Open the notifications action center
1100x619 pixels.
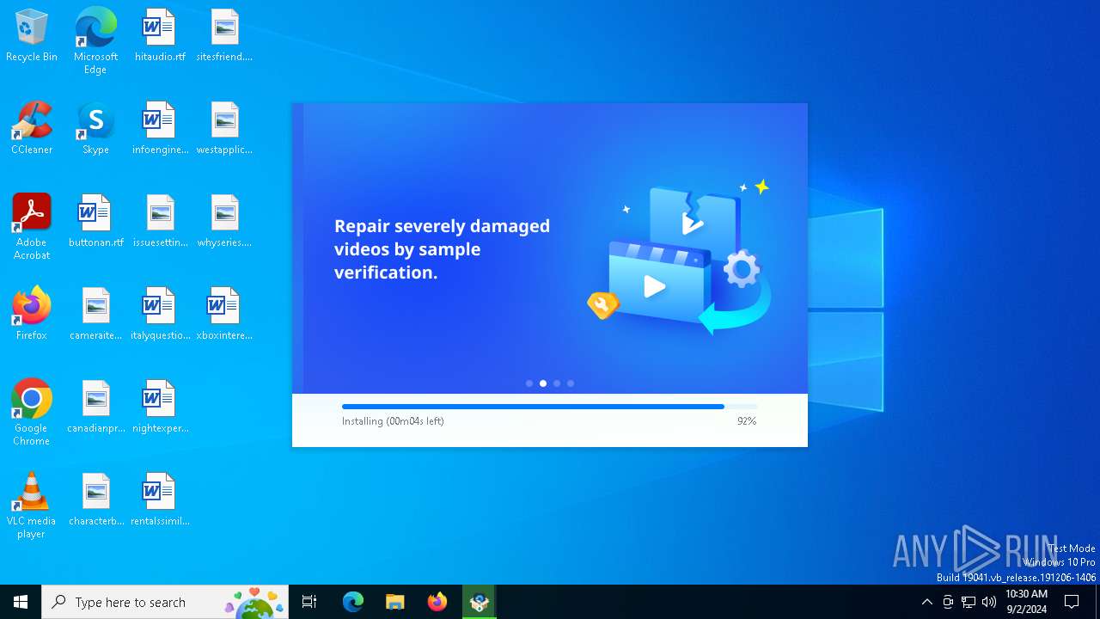click(1072, 602)
